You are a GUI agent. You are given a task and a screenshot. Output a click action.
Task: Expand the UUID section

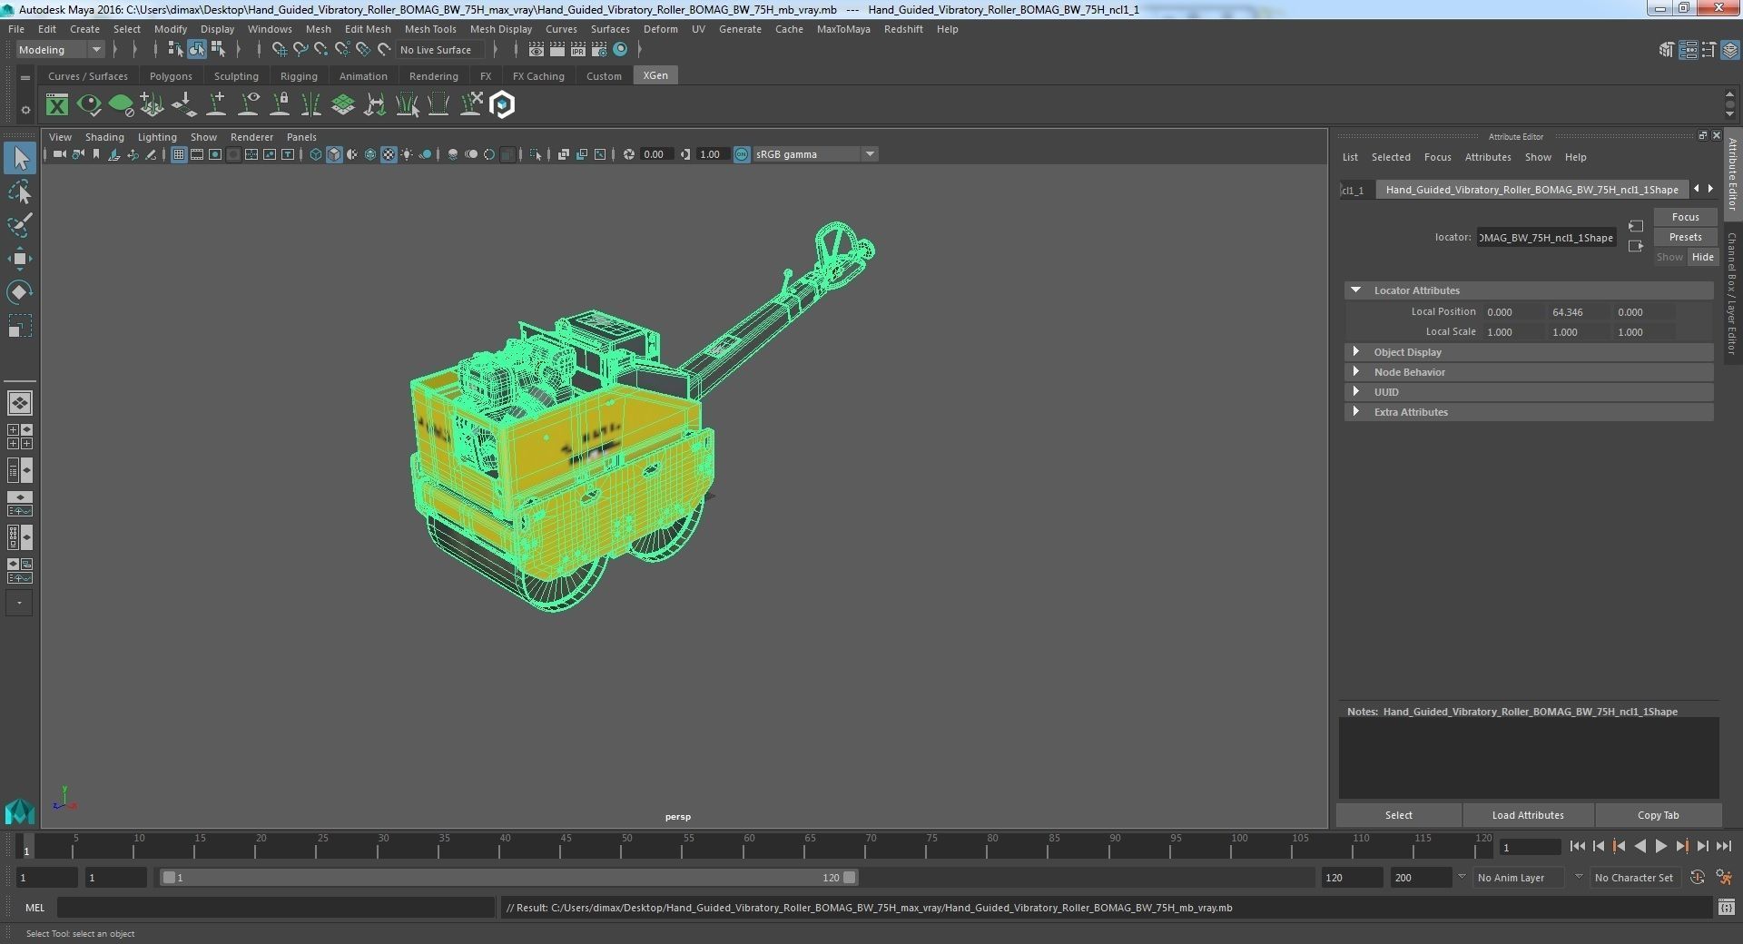coord(1356,392)
